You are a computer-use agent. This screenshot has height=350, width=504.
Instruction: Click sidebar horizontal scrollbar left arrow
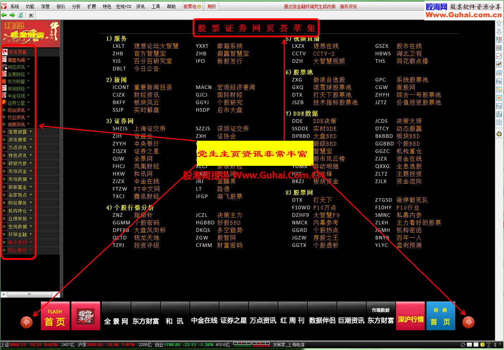click(4, 294)
